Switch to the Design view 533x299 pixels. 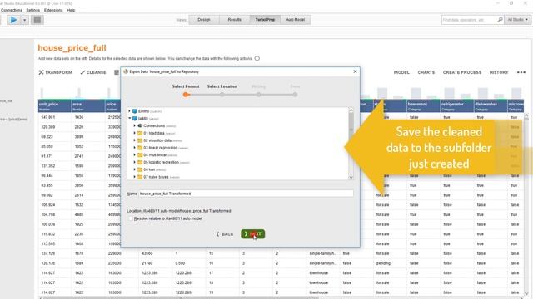[203, 20]
